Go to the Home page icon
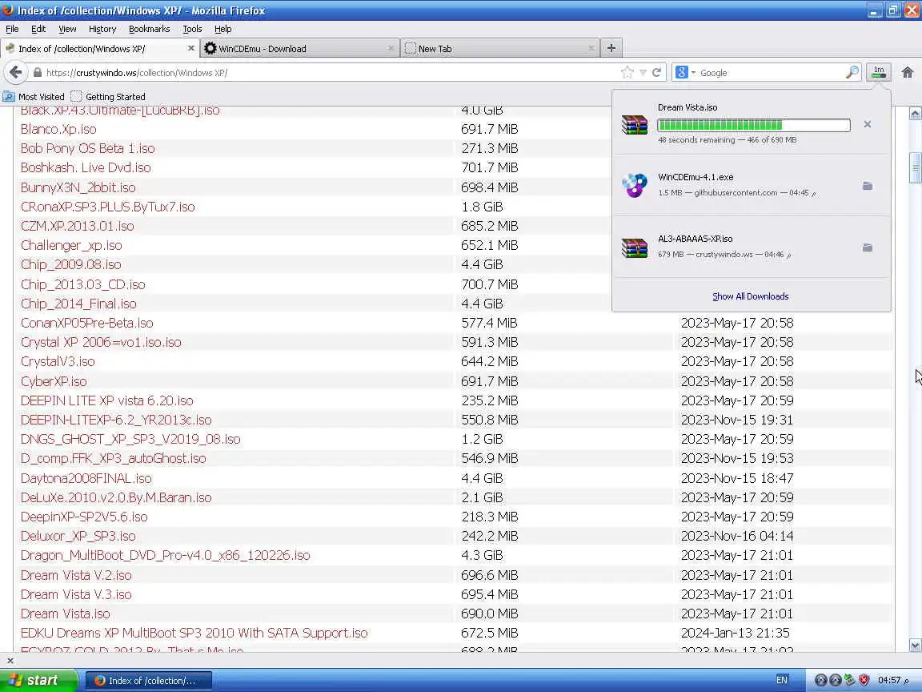 click(908, 72)
